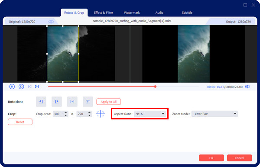Decrease crop width value 400
This screenshot has height=167, width=260.
(x=66, y=115)
